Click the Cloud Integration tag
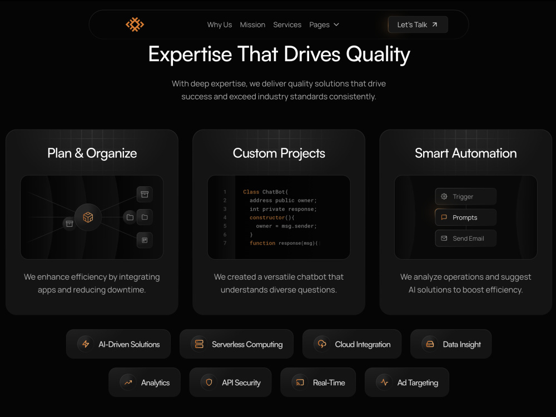Image resolution: width=556 pixels, height=417 pixels. point(352,344)
